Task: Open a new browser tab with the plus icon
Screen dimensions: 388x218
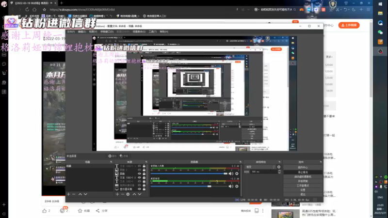Action: (62, 3)
